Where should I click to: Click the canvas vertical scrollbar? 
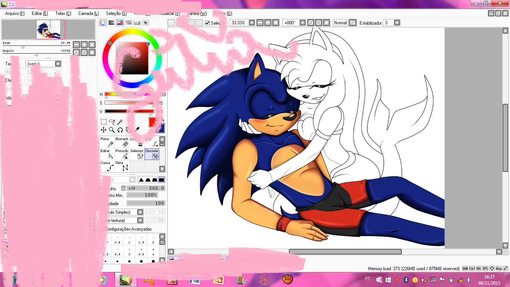pos(505,138)
